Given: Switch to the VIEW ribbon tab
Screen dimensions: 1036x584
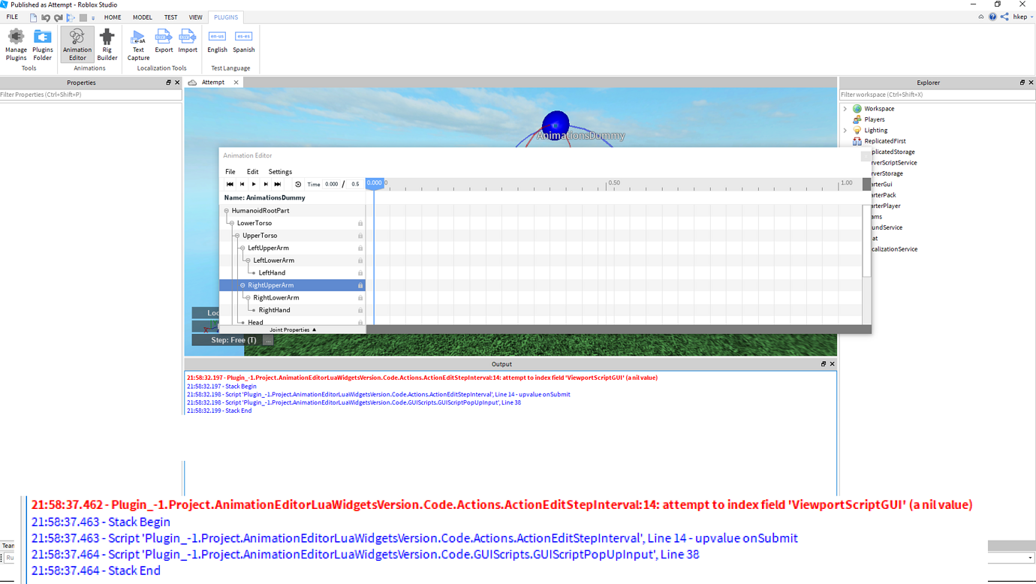Looking at the screenshot, I should pos(195,17).
